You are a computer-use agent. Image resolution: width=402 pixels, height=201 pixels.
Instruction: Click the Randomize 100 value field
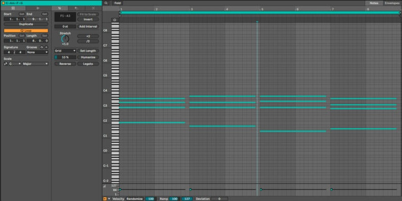(x=151, y=199)
